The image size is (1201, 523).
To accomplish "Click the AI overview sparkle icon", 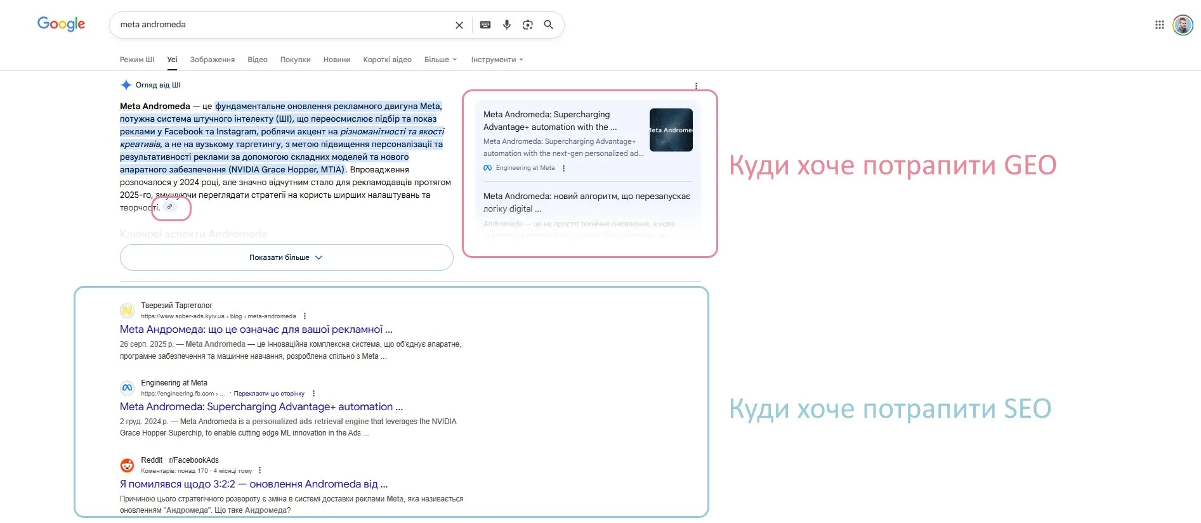I will (126, 85).
